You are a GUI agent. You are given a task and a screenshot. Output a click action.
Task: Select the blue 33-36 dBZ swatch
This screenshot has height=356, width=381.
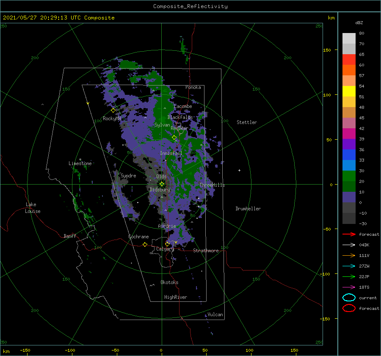click(349, 155)
